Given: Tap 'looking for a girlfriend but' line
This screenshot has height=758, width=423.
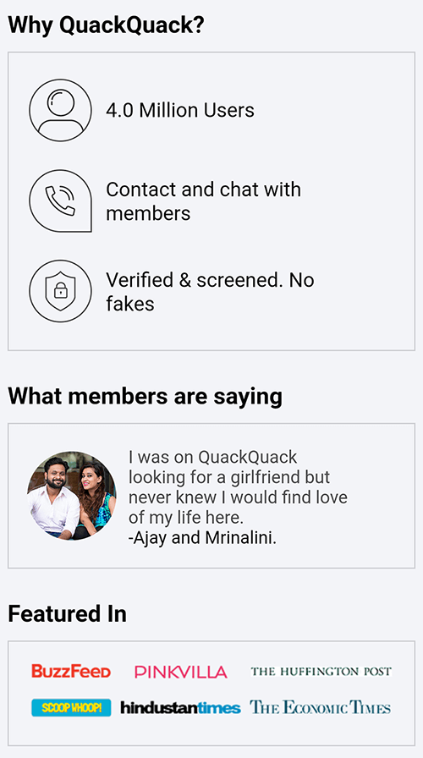Looking at the screenshot, I should [229, 477].
